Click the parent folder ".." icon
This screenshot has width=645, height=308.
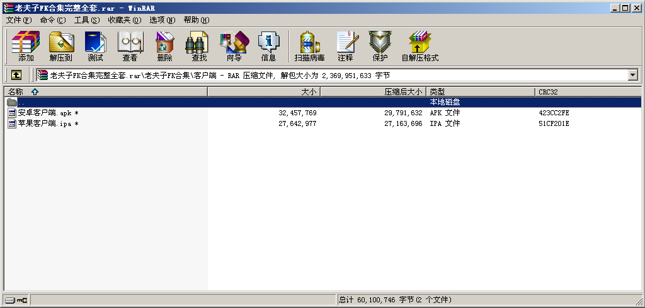[12, 102]
